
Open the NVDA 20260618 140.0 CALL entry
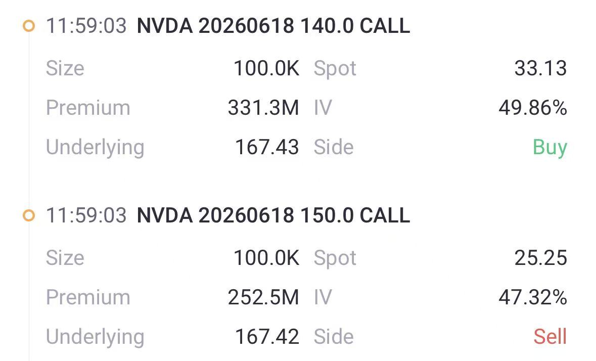click(x=273, y=26)
